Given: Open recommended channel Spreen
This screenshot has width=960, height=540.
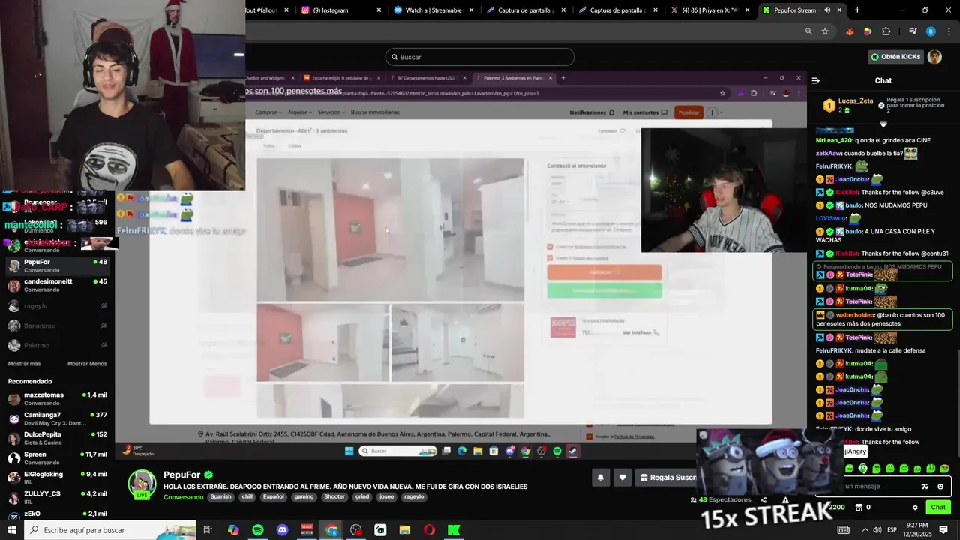Looking at the screenshot, I should (x=58, y=458).
